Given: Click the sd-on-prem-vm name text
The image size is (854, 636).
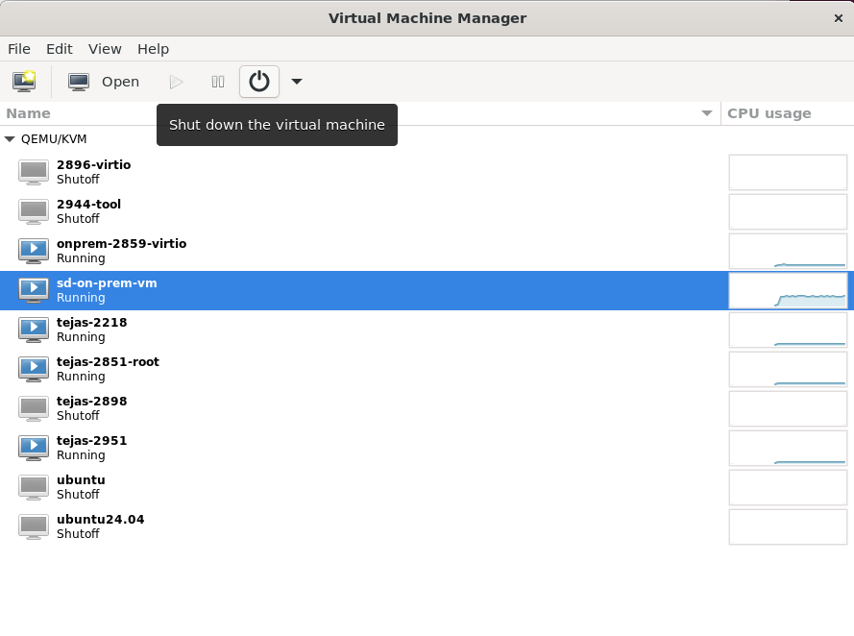Looking at the screenshot, I should pyautogui.click(x=107, y=283).
